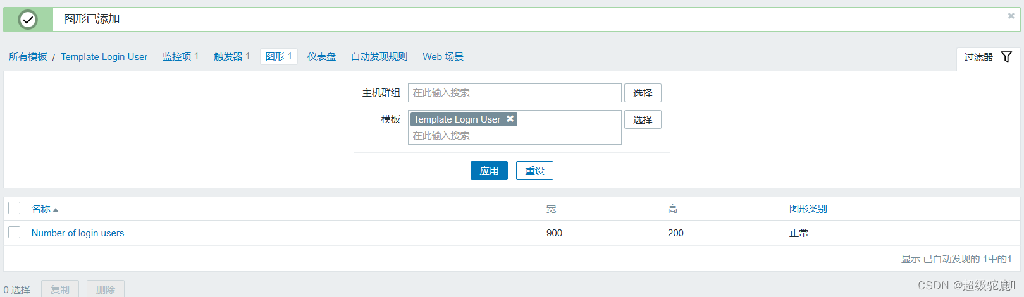Reset the filter with 重设
The width and height of the screenshot is (1024, 297).
(534, 171)
